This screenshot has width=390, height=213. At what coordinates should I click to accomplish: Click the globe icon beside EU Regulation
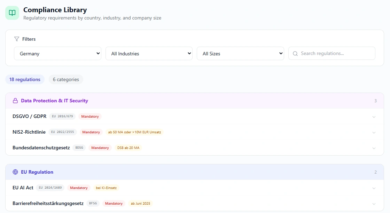[x=15, y=172]
